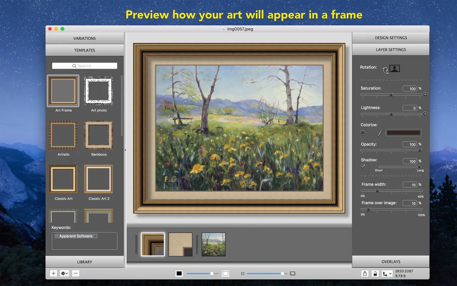Image resolution: width=457 pixels, height=286 pixels.
Task: Show the Overlays panel
Action: point(391,261)
